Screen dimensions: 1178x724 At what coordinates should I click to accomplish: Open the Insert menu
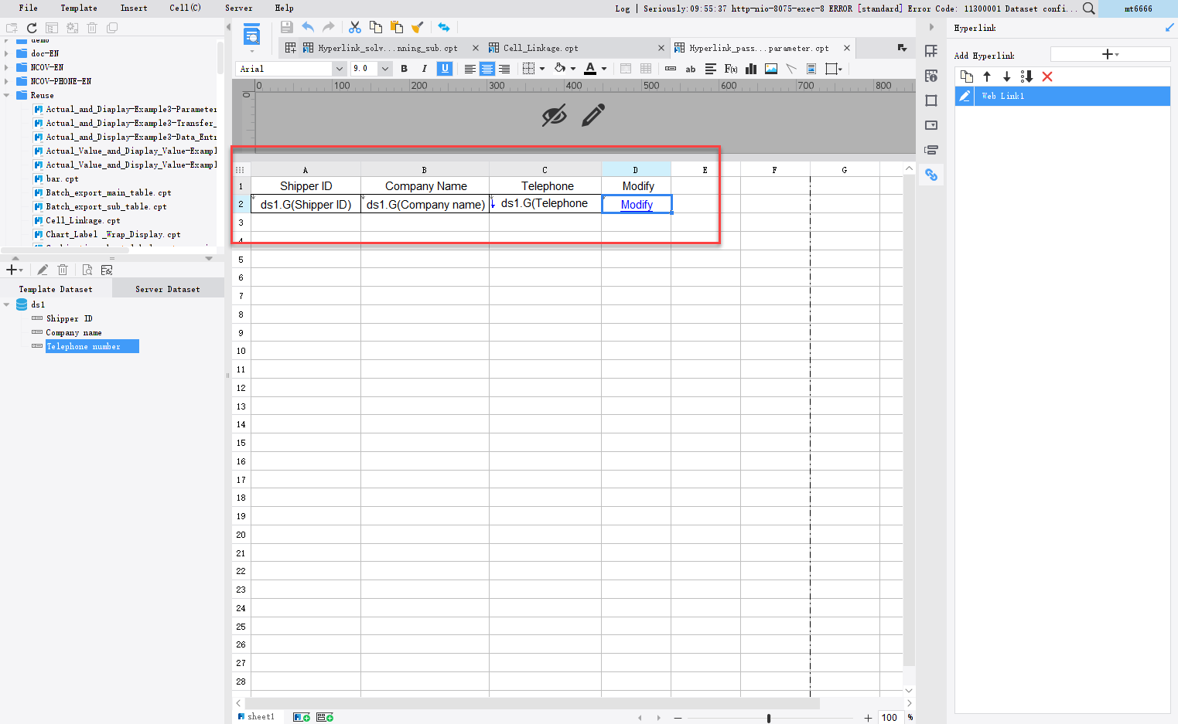pos(134,8)
